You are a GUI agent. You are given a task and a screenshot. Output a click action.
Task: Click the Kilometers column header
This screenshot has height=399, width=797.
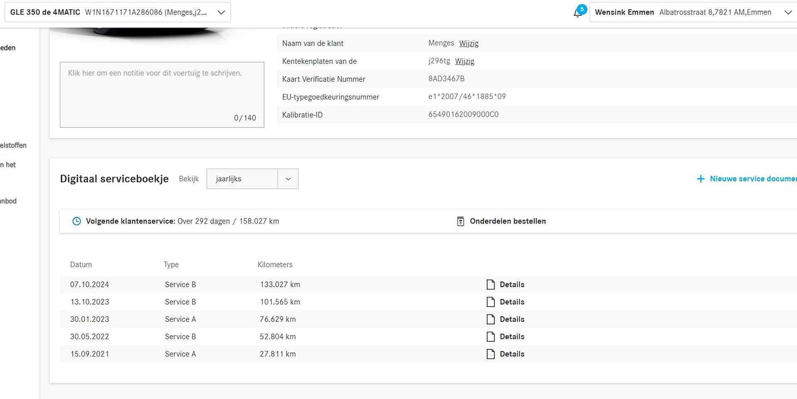point(275,265)
